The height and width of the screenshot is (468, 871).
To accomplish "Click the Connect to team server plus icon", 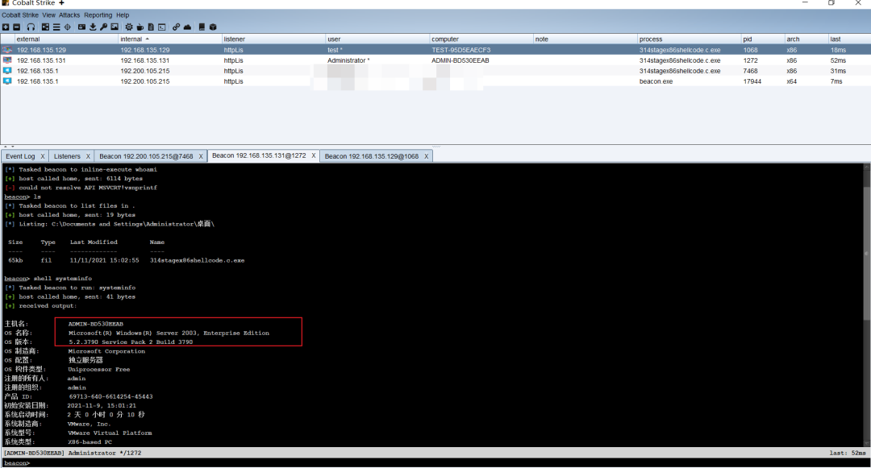I will pyautogui.click(x=6, y=27).
